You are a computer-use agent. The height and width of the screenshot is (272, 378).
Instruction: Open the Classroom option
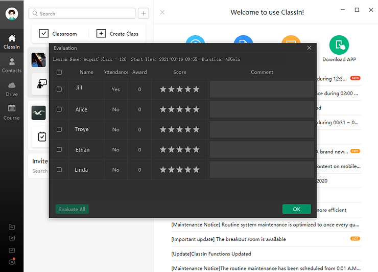point(58,34)
